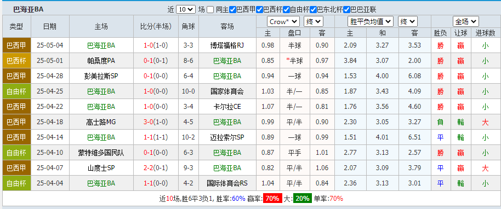Click the 胜率 60% value
The image size is (501, 209).
click(x=238, y=199)
